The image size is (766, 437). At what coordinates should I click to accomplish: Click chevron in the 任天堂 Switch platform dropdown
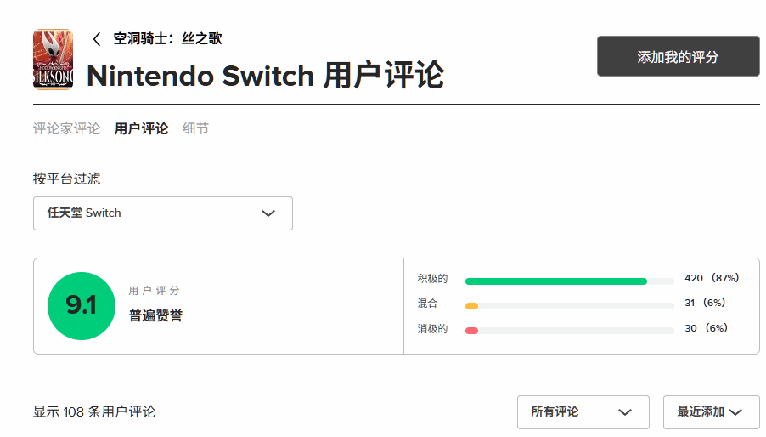pos(268,213)
